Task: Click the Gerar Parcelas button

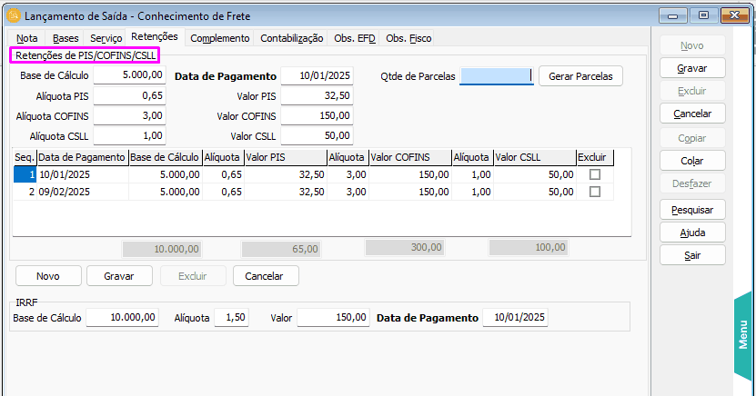Action: pos(580,76)
